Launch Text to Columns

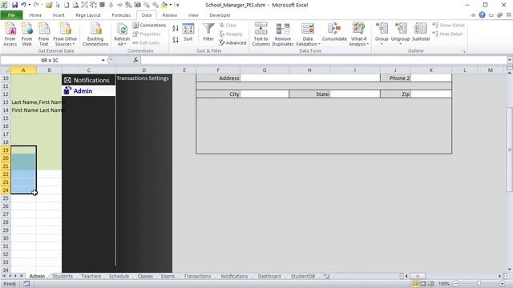pos(261,34)
